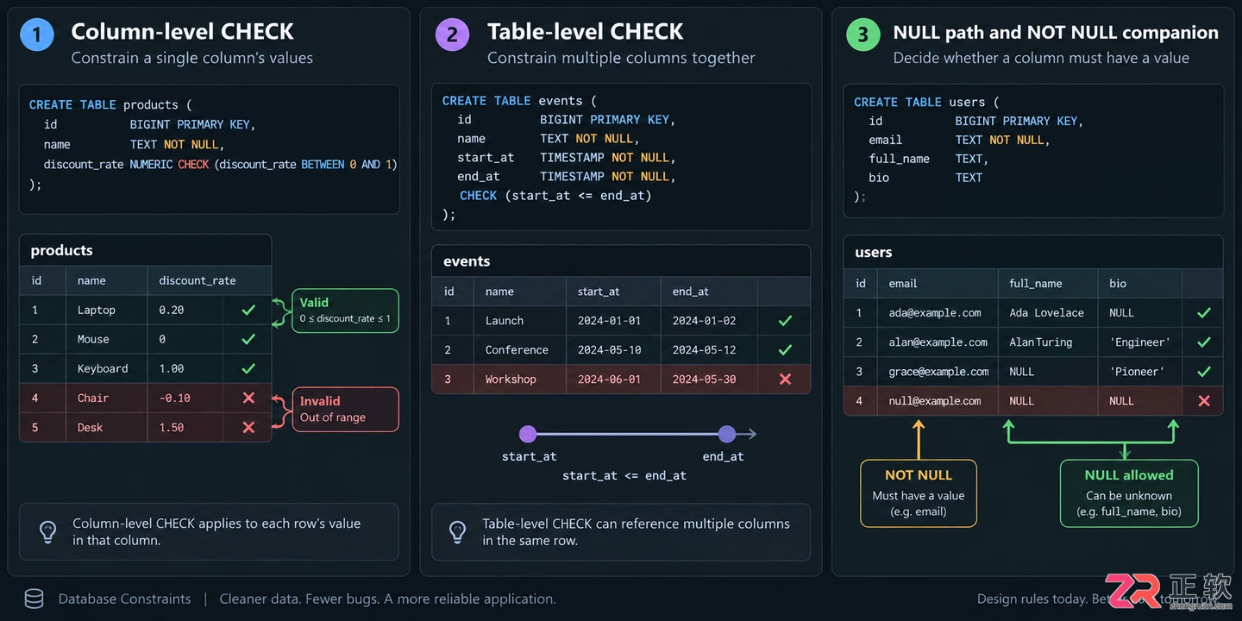Image resolution: width=1242 pixels, height=621 pixels.
Task: Click the products table title
Action: click(61, 250)
